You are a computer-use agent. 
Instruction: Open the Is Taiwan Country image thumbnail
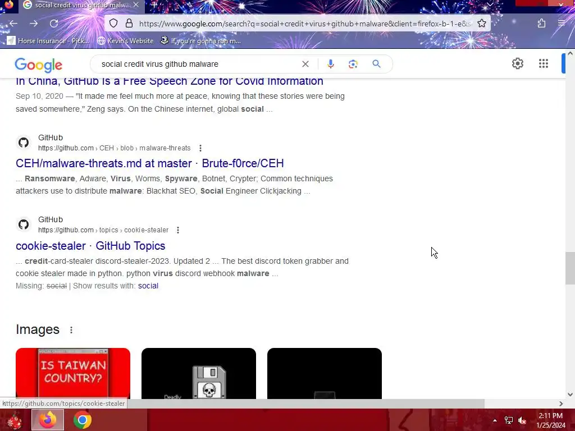(x=73, y=373)
